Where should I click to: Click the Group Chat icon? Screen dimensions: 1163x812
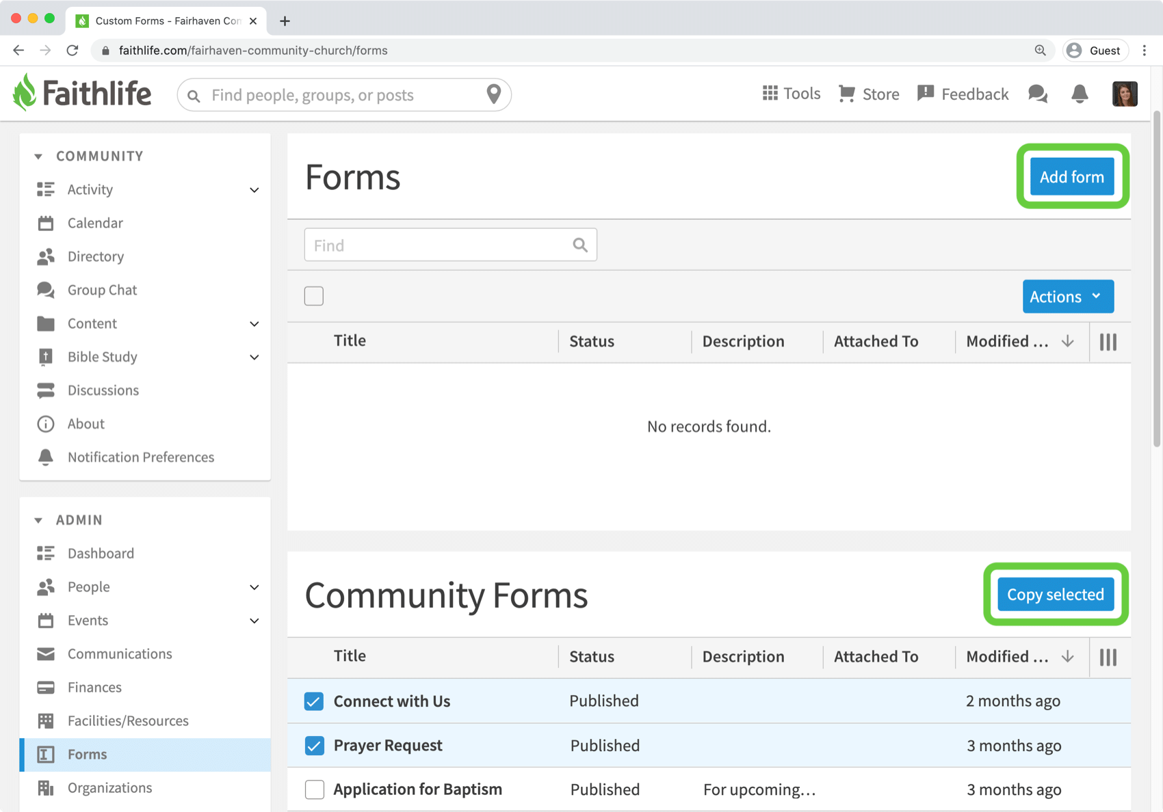46,290
